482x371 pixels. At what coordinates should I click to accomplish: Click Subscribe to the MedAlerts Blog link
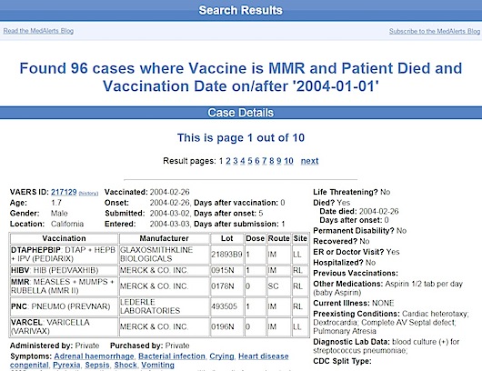click(x=435, y=31)
